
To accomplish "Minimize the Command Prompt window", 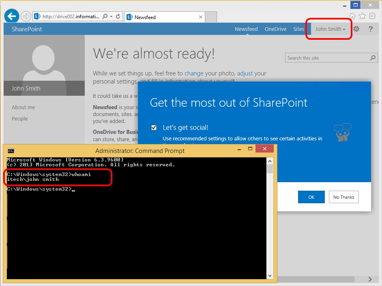I will click(x=239, y=149).
